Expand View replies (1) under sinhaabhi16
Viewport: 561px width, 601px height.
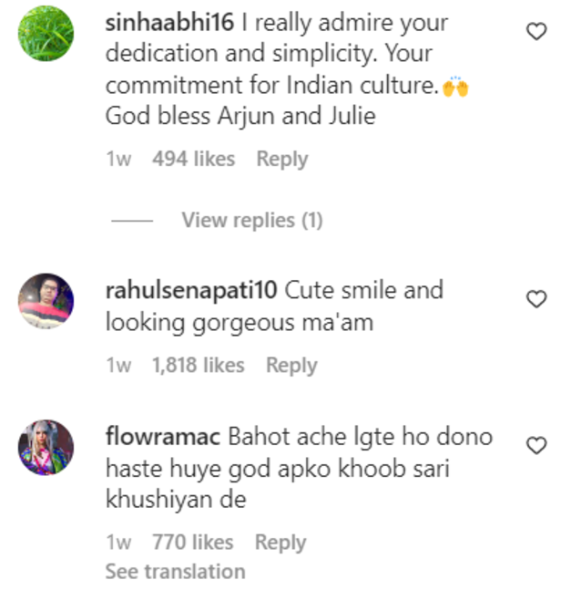point(251,220)
